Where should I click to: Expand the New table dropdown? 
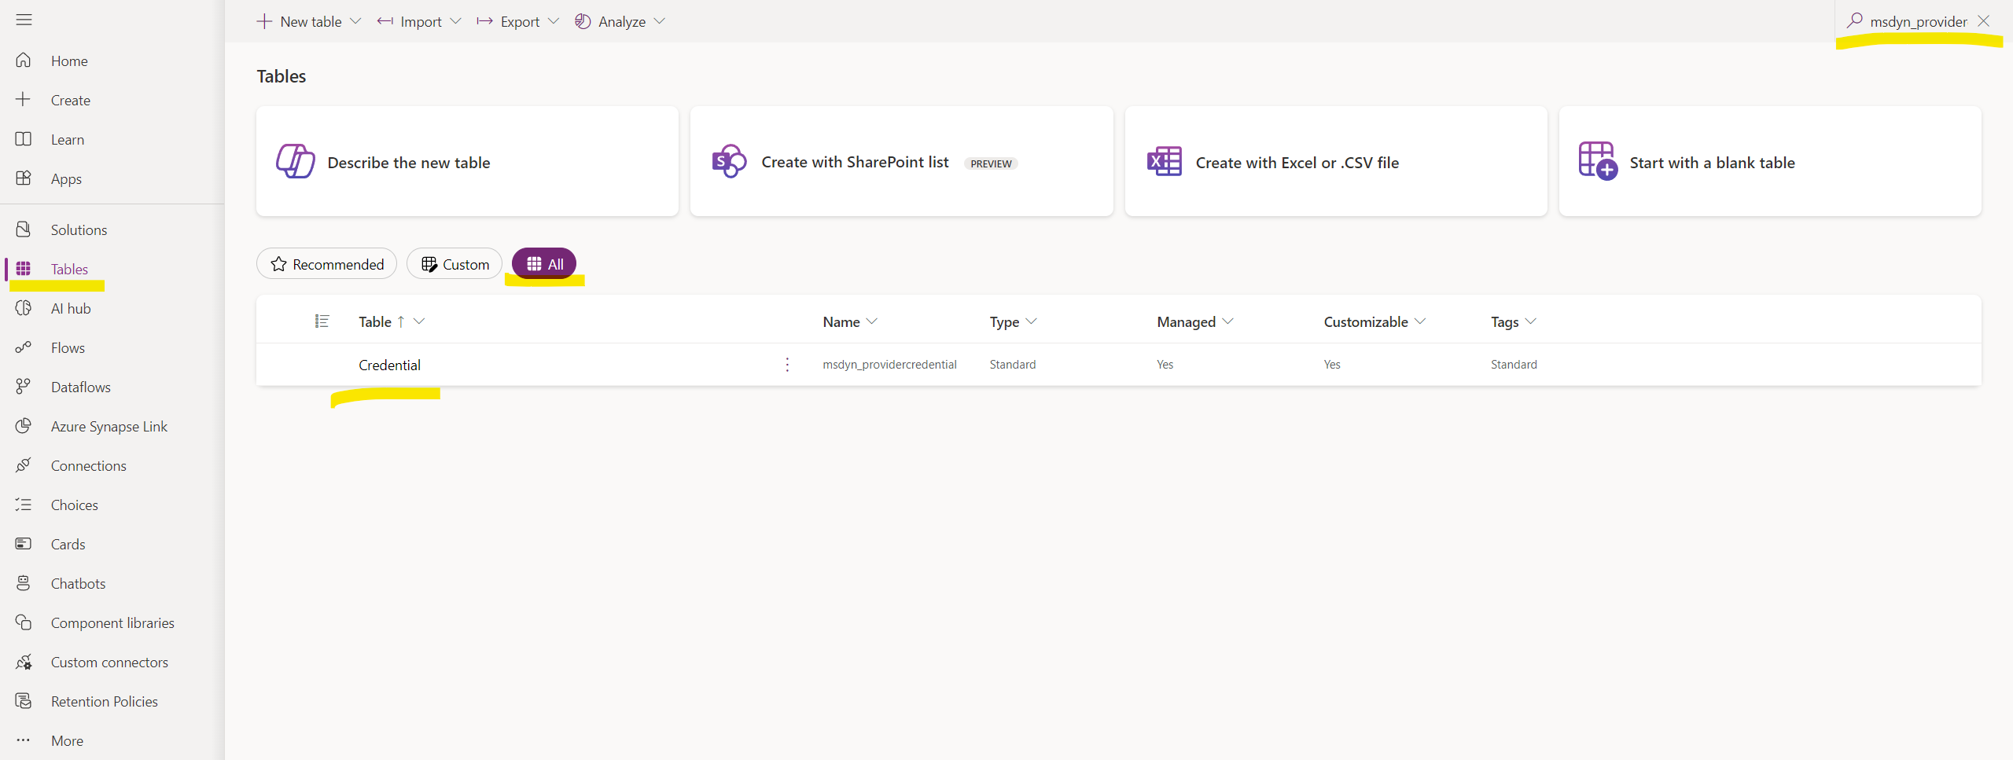pos(357,21)
